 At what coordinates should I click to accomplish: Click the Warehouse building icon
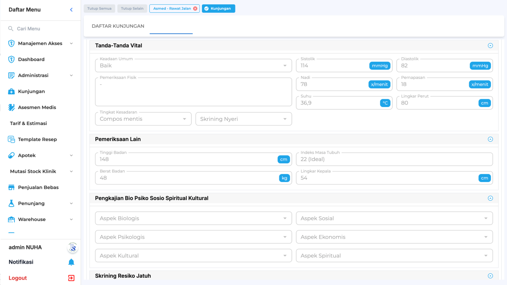click(x=11, y=219)
